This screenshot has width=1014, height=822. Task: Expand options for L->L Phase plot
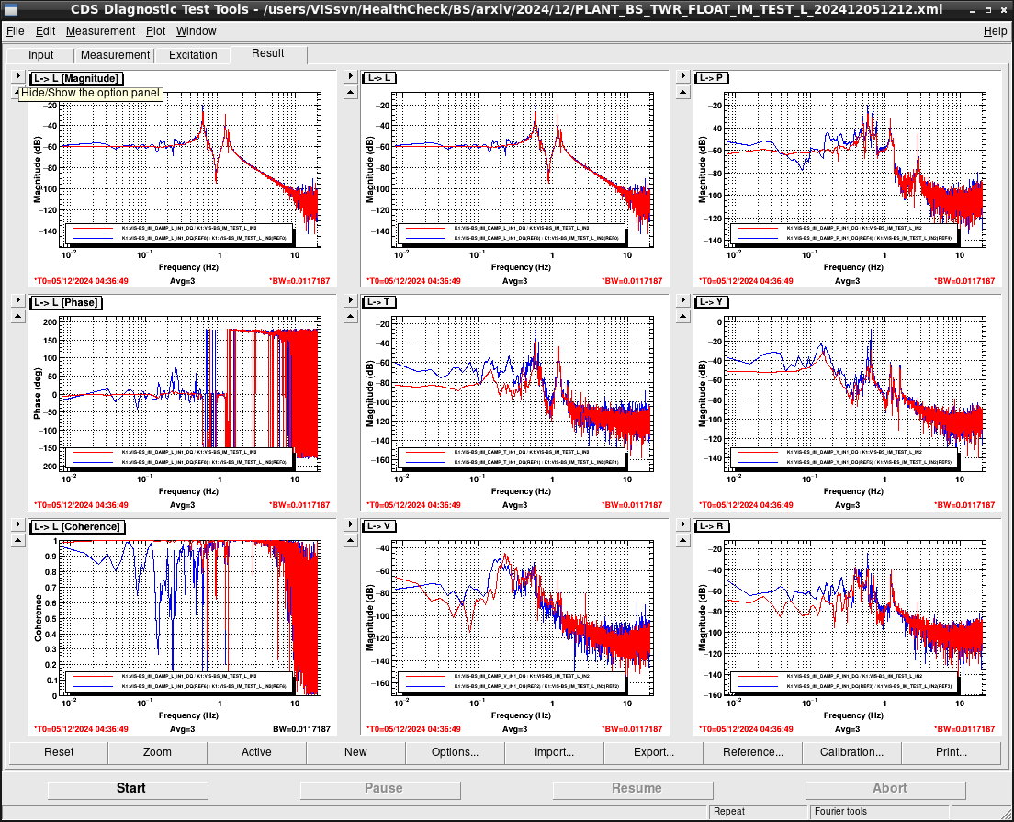pos(18,300)
